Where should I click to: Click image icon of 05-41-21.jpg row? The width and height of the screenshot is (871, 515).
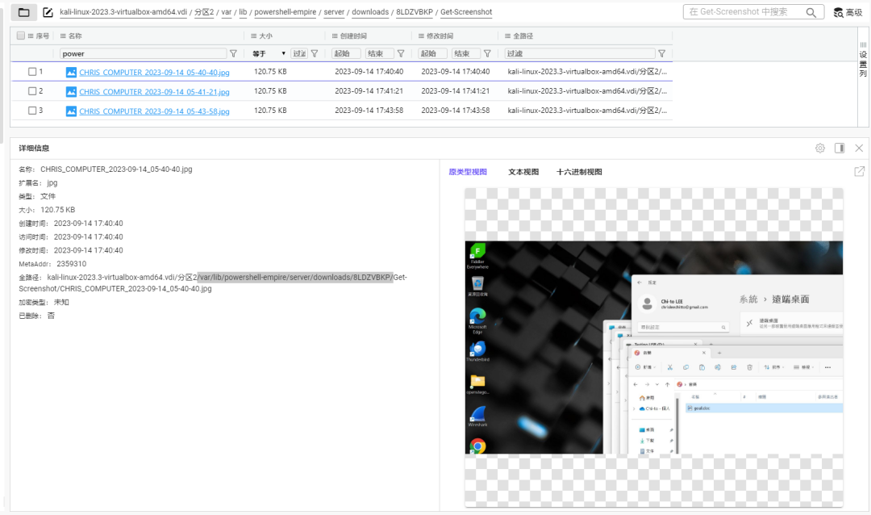(x=71, y=92)
